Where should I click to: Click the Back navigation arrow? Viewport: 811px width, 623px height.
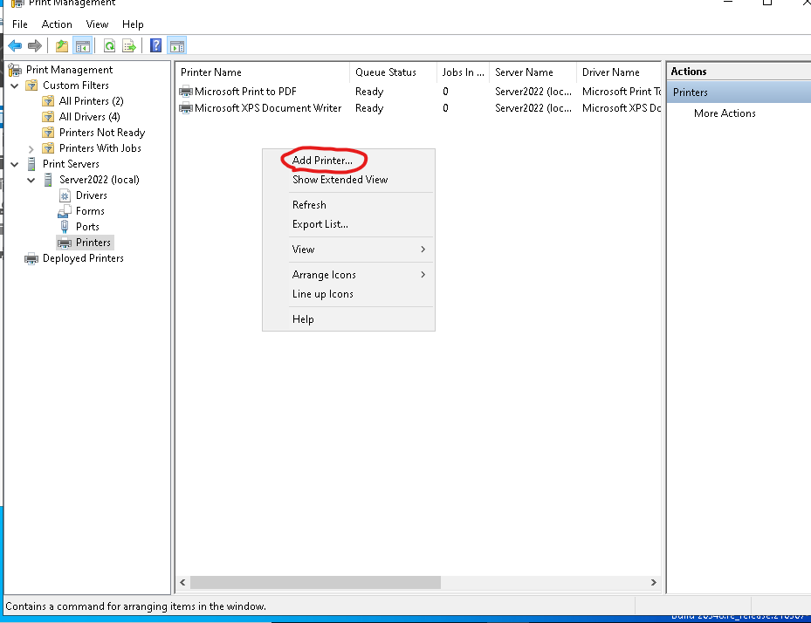pos(15,45)
